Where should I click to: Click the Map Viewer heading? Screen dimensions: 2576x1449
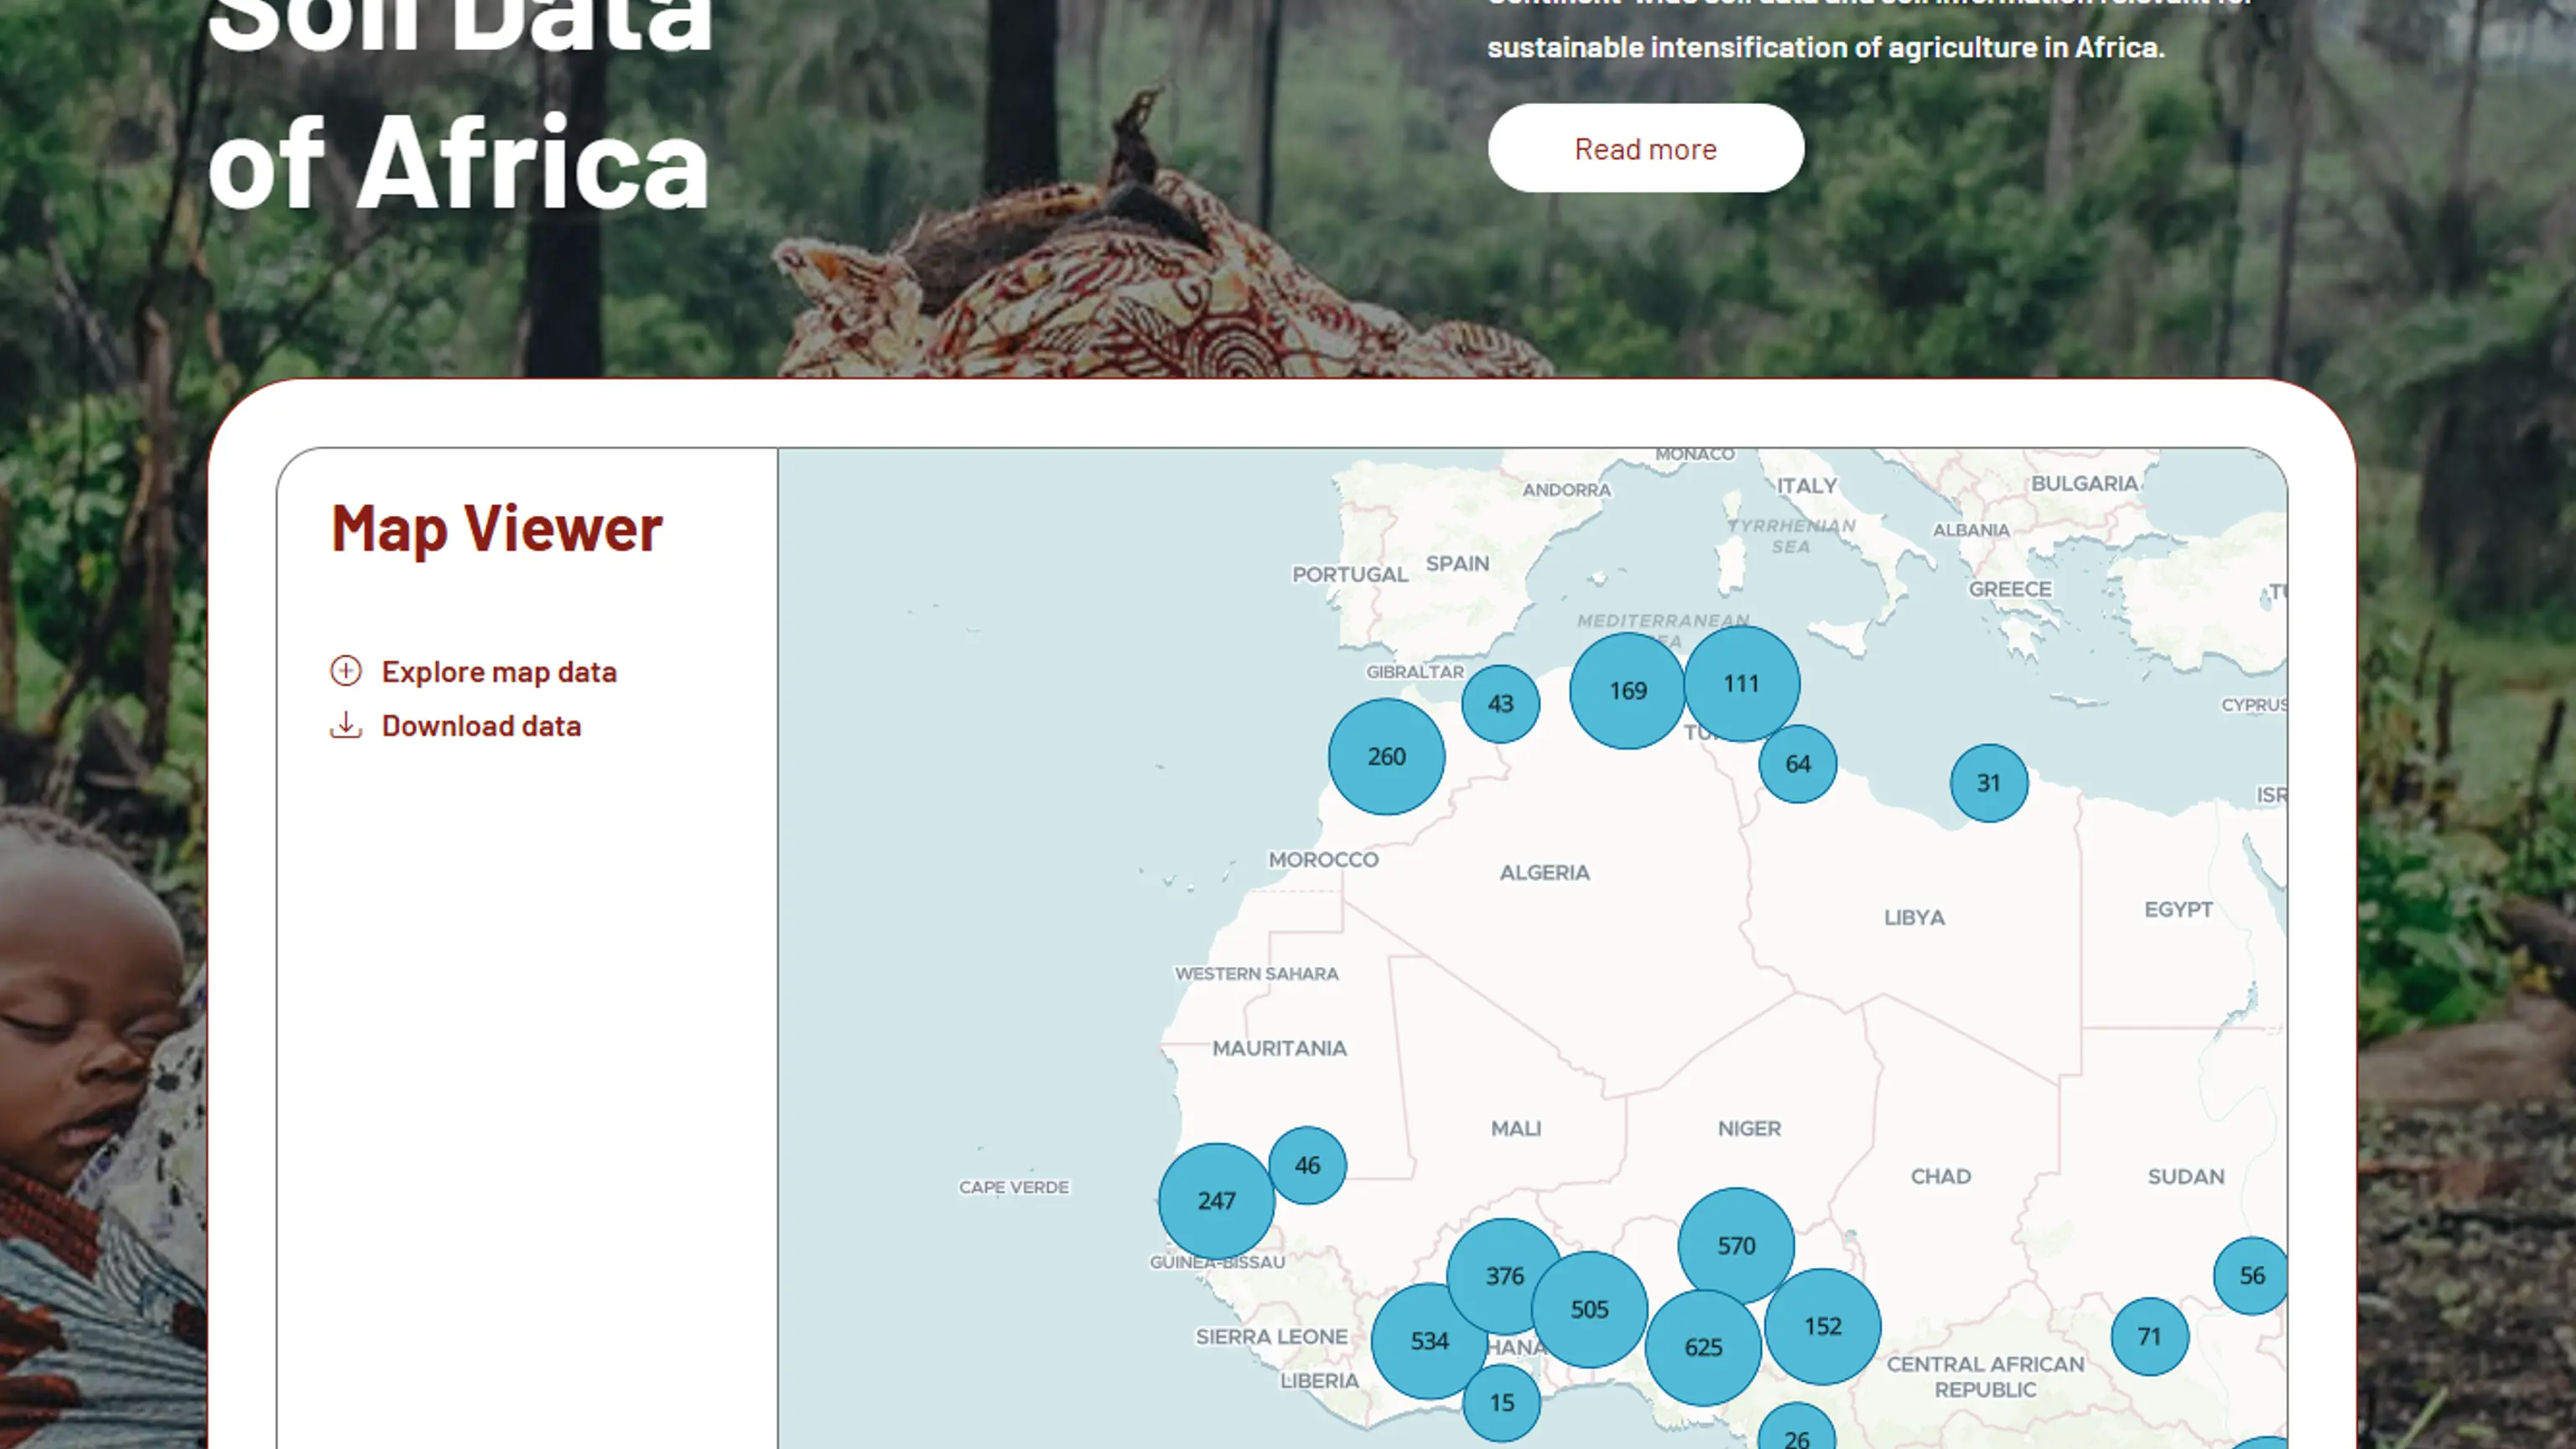496,528
